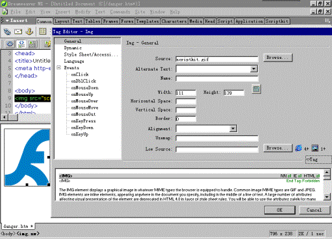The image size is (332, 239).
Task: Click the reset image size icon
Action: point(257,89)
